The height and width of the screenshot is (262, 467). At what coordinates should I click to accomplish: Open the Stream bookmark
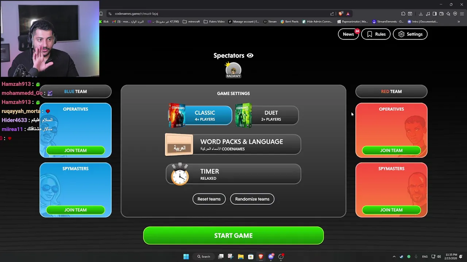[270, 21]
